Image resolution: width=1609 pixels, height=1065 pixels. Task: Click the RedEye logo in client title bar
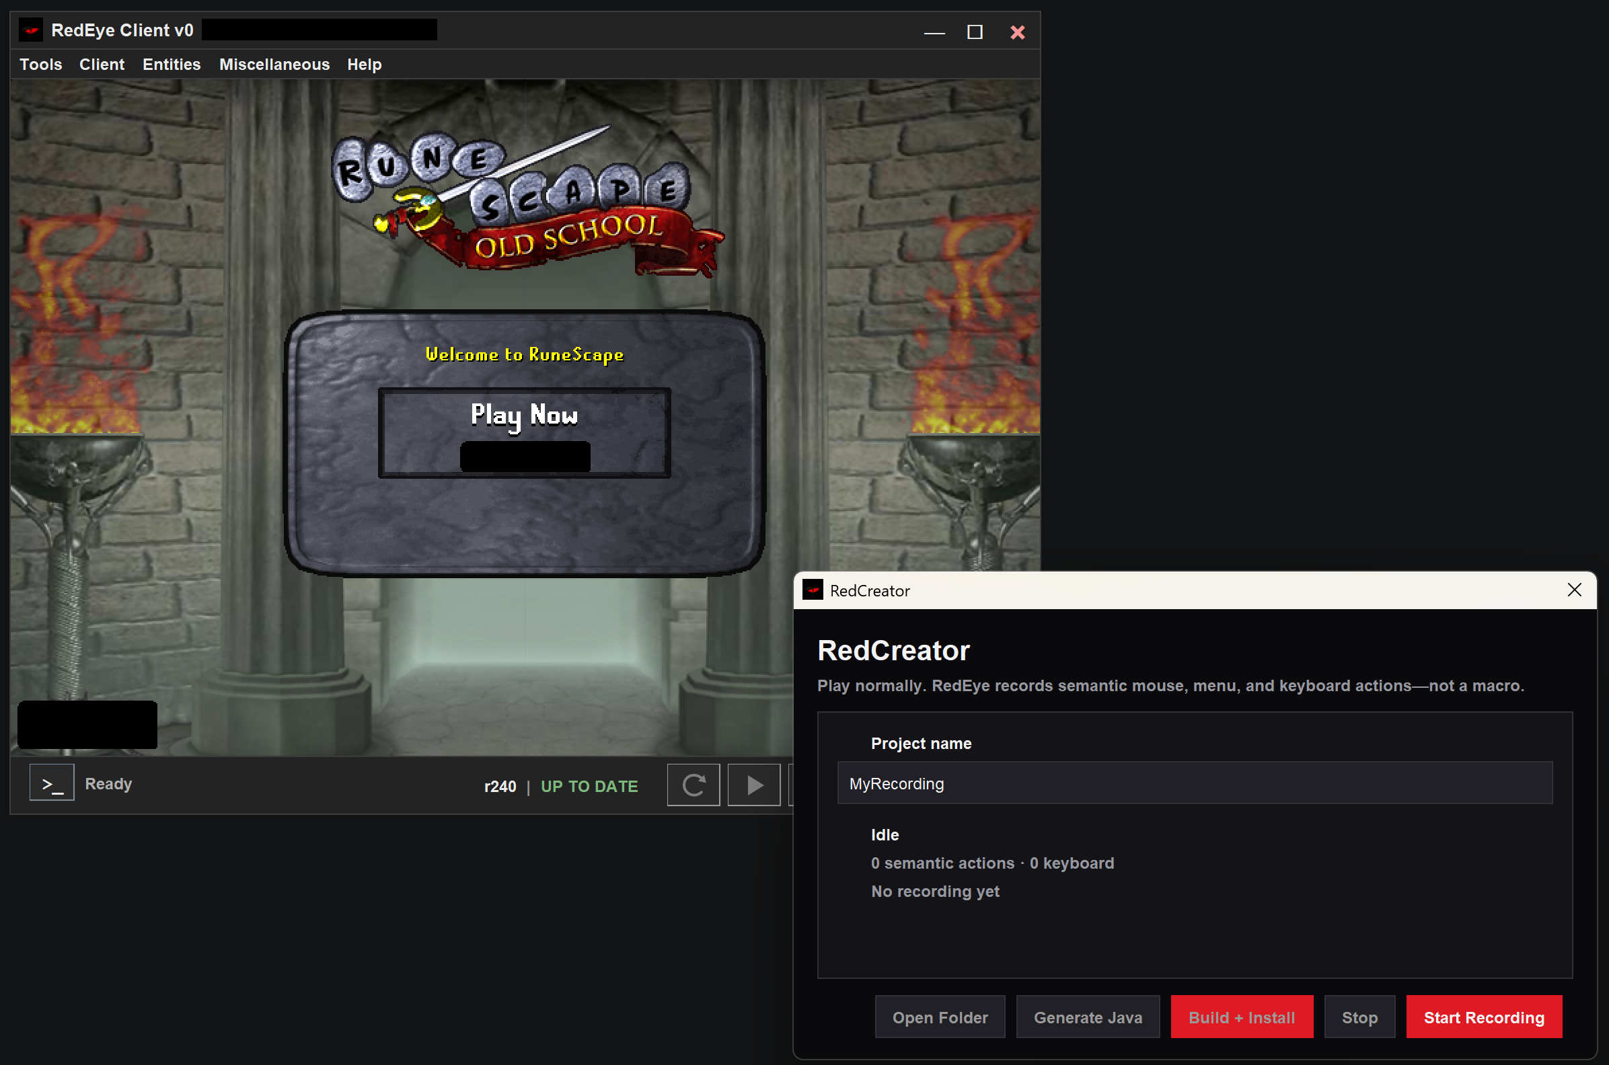pos(30,30)
